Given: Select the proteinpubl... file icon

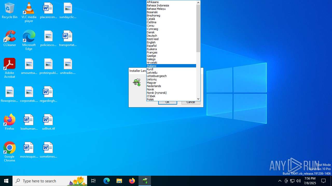Looking at the screenshot, I should [48, 67].
